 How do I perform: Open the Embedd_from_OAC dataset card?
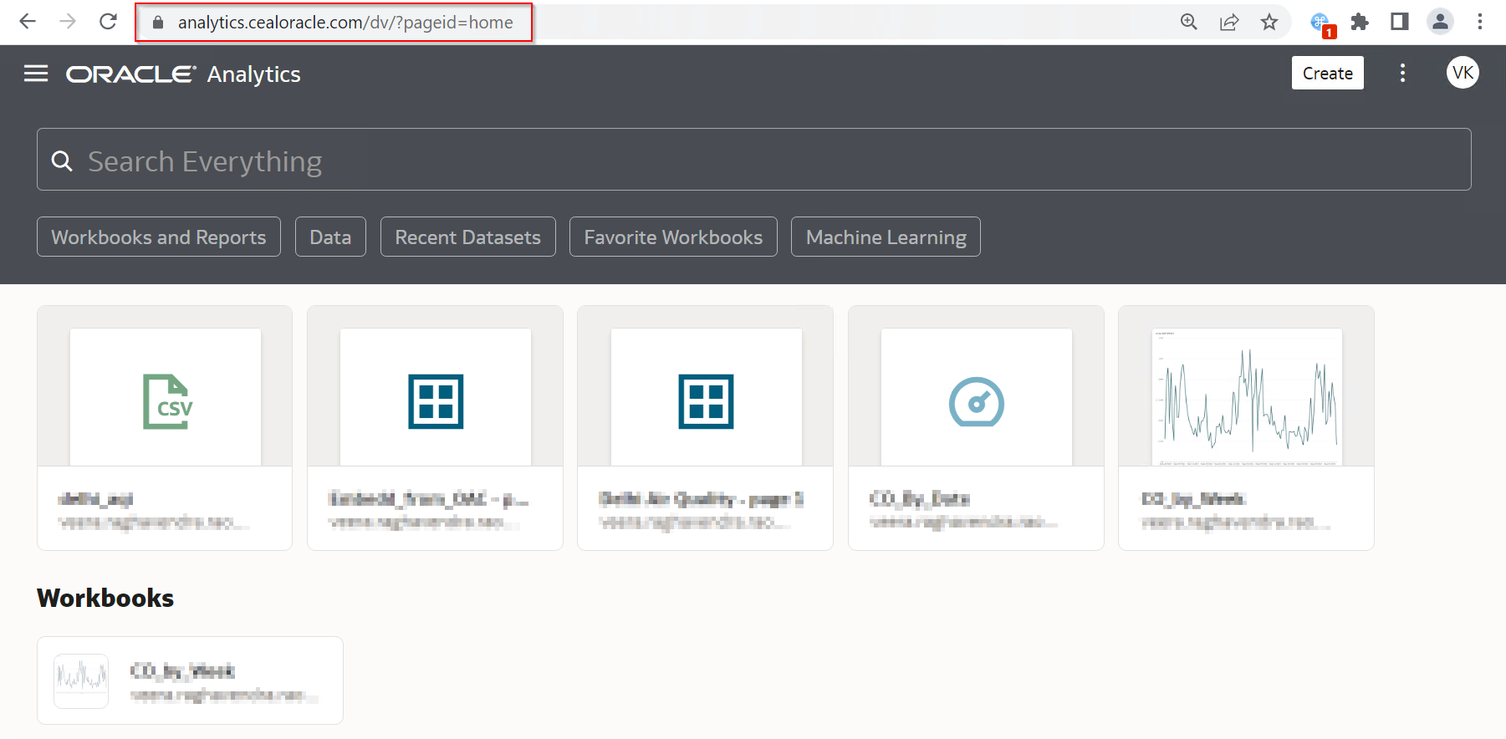[x=435, y=427]
